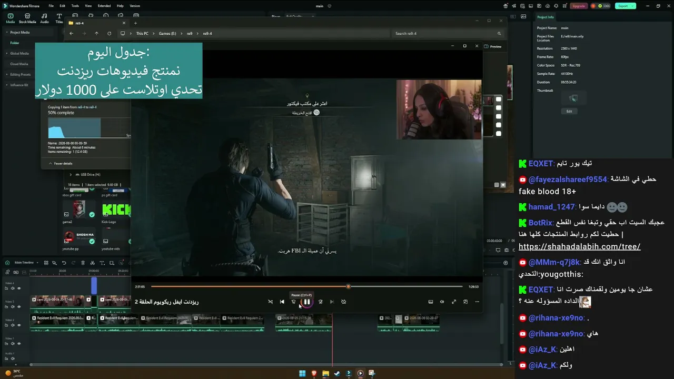Mute the Video 3 track audio
Image resolution: width=674 pixels, height=379 pixels.
[x=13, y=307]
